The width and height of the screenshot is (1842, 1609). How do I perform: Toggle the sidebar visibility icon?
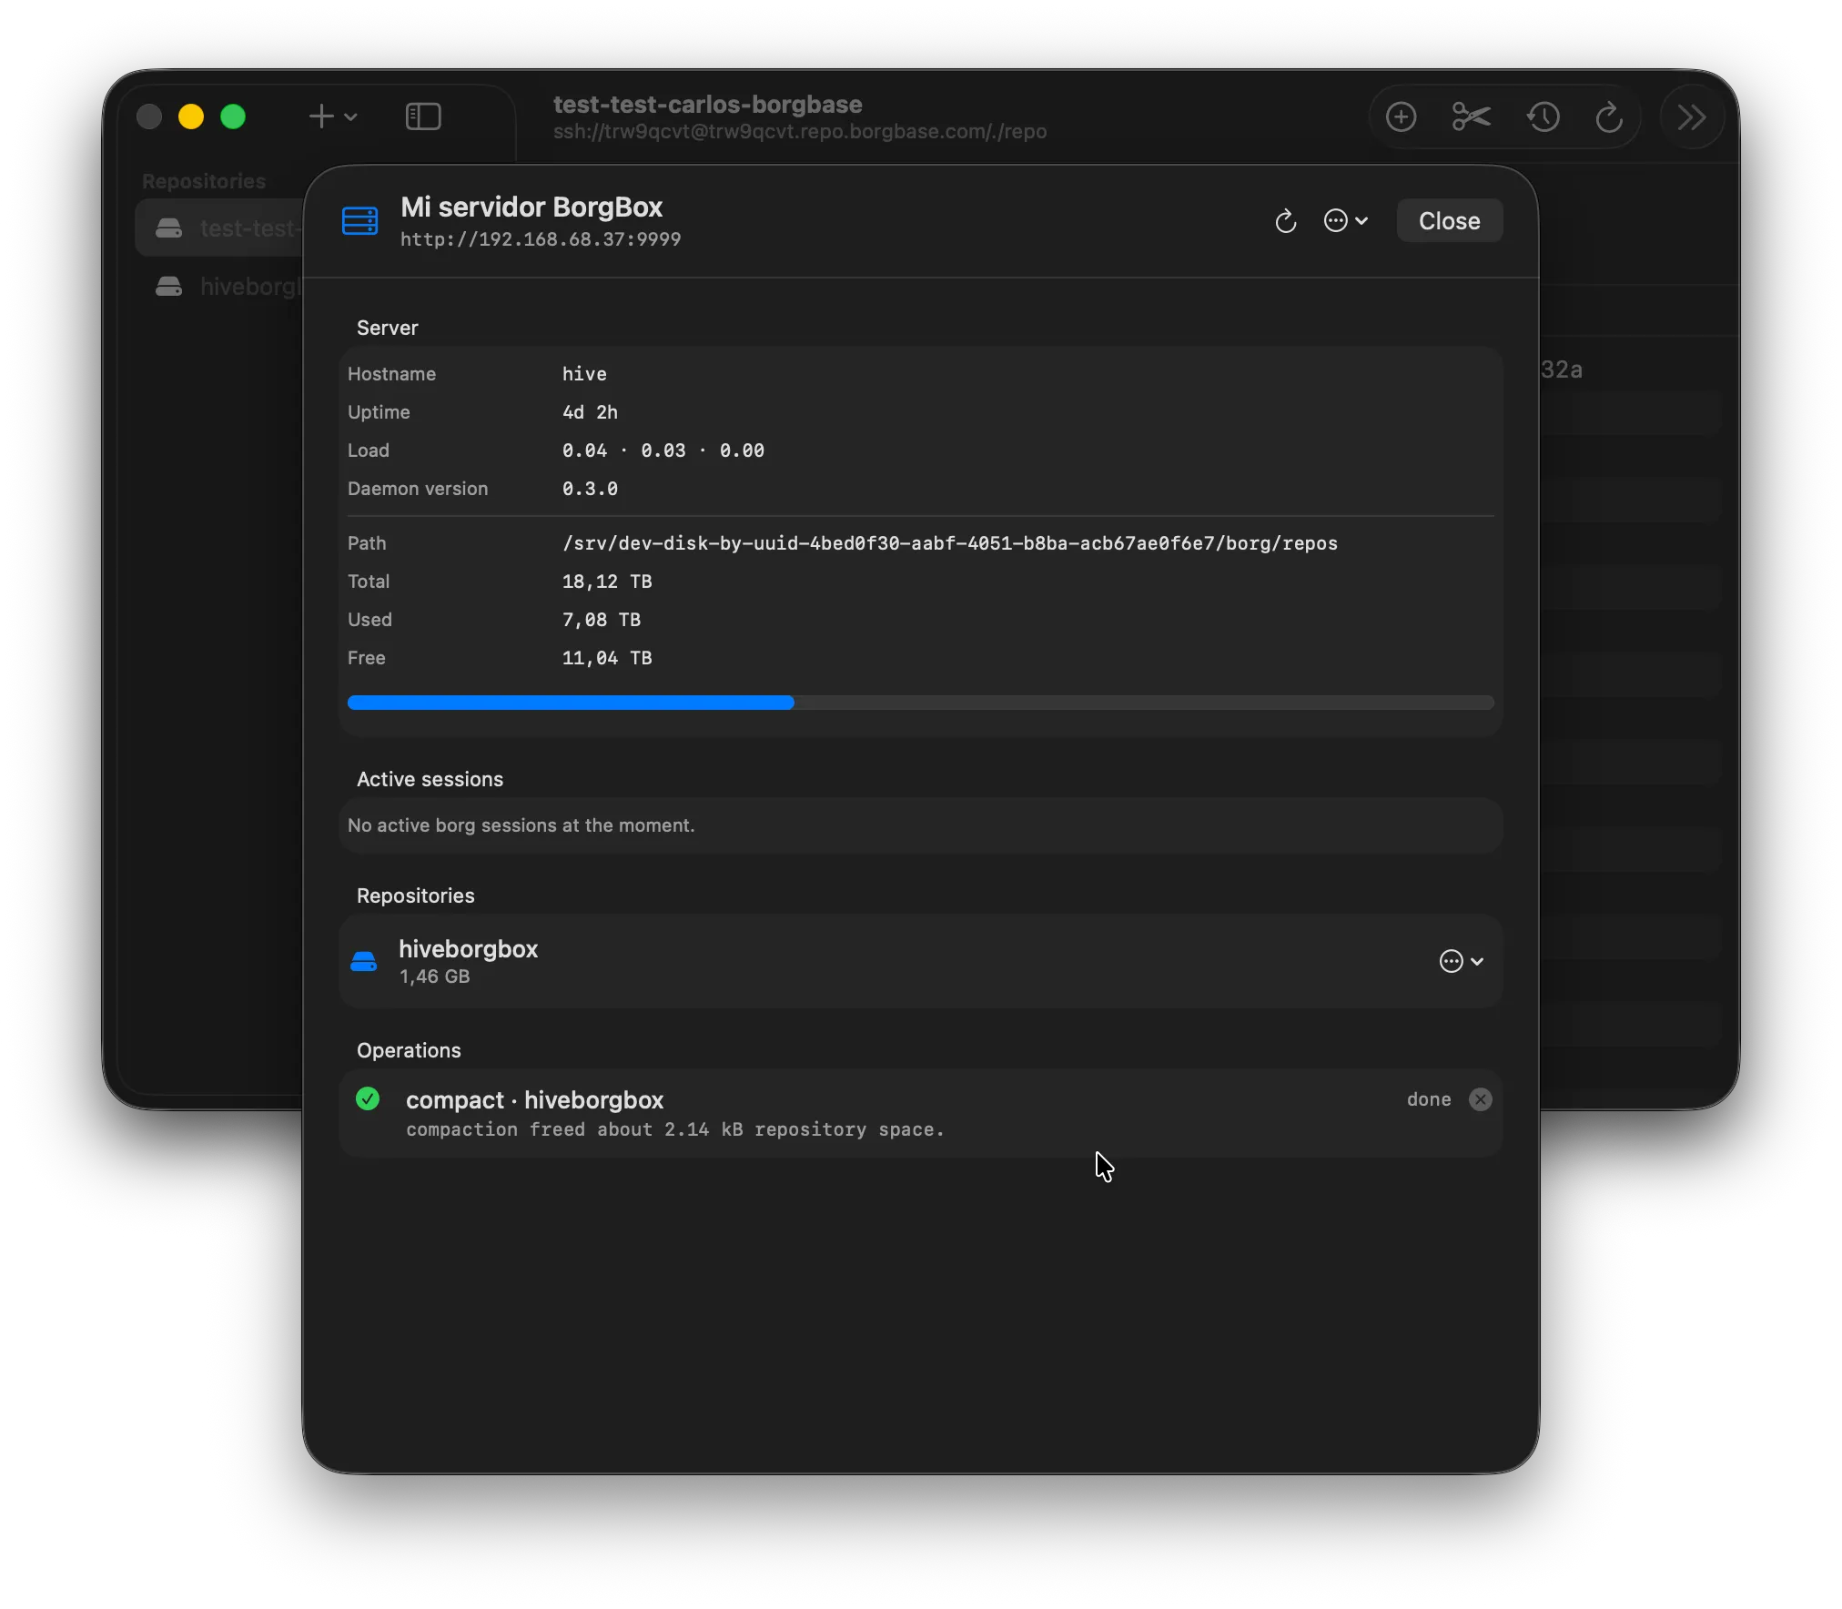(x=422, y=116)
